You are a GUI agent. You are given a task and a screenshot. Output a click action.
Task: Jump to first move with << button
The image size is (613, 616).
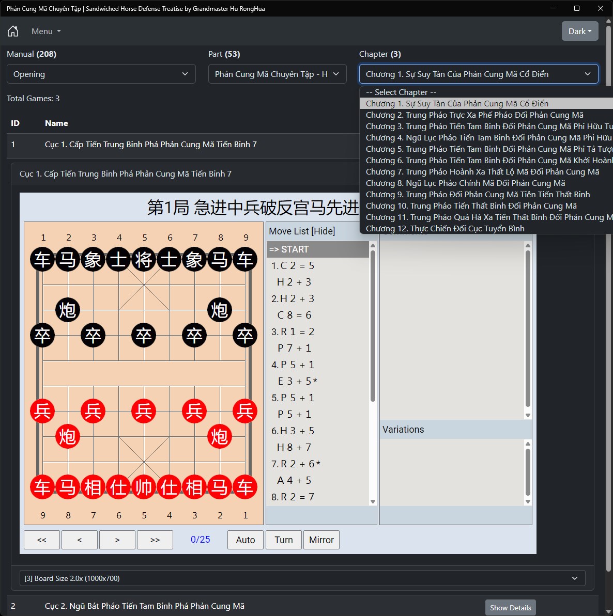pyautogui.click(x=42, y=540)
